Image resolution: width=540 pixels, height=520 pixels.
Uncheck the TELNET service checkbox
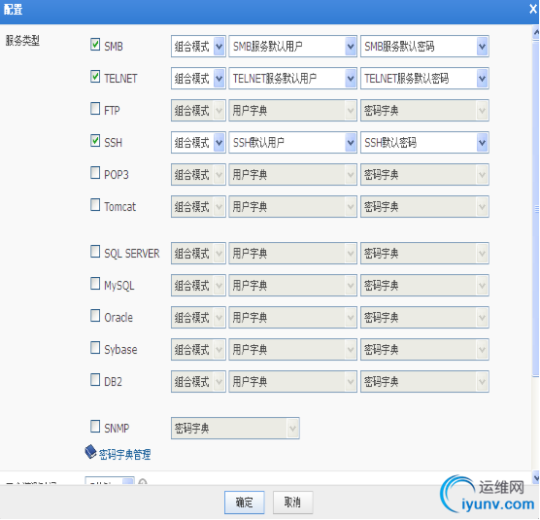point(95,77)
